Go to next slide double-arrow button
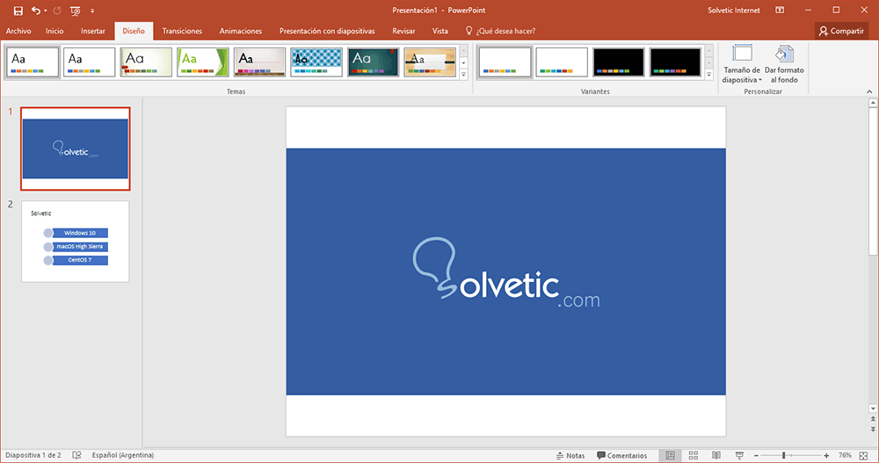This screenshot has height=463, width=879. tap(873, 430)
